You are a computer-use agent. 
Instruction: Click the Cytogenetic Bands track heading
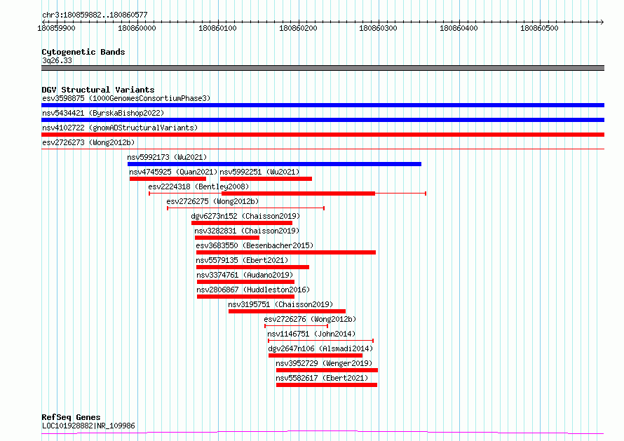(x=83, y=52)
